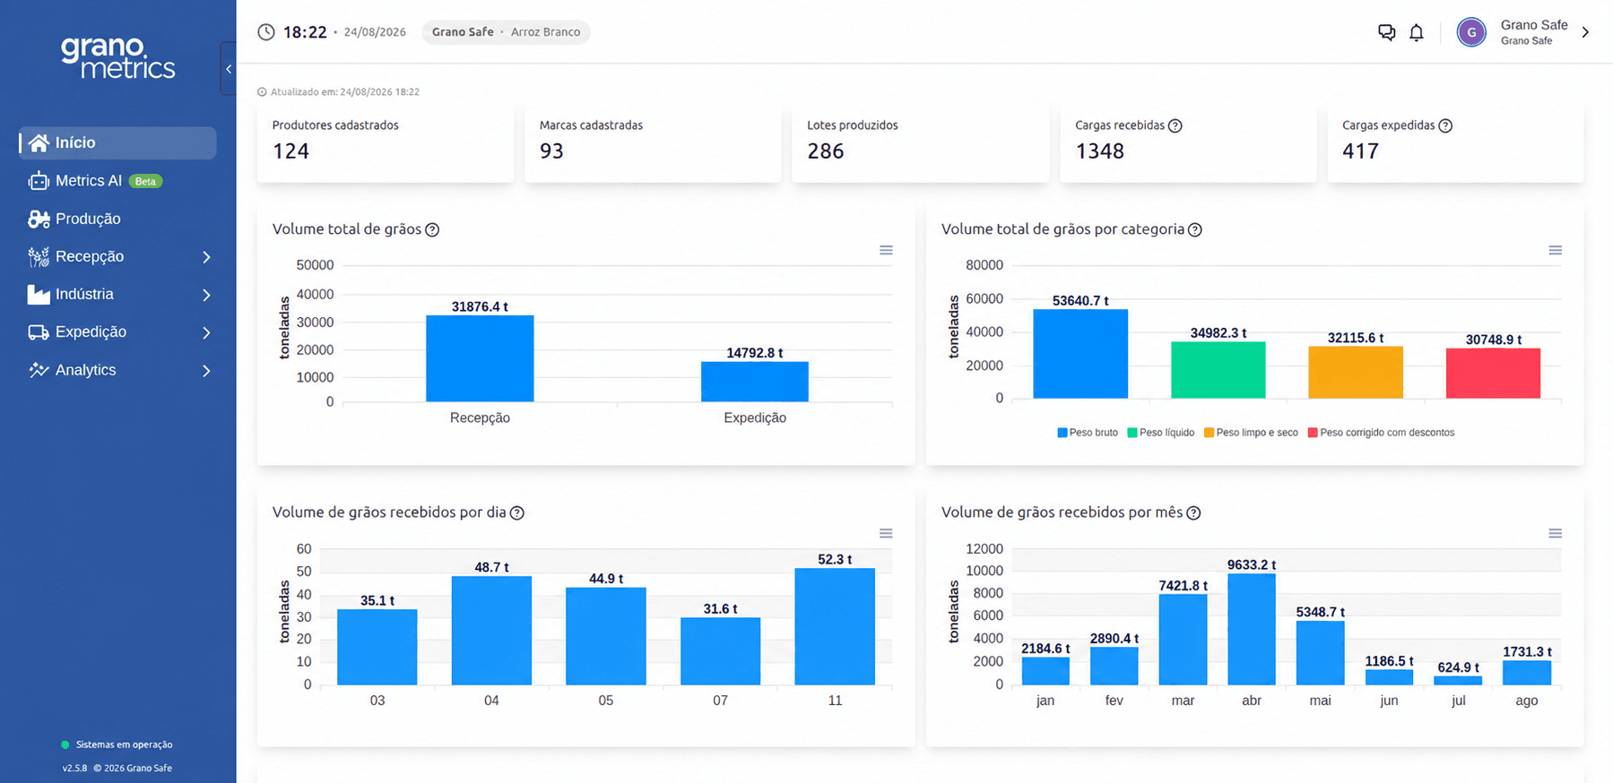Click the Produção tractor icon
The height and width of the screenshot is (783, 1613).
pyautogui.click(x=38, y=219)
